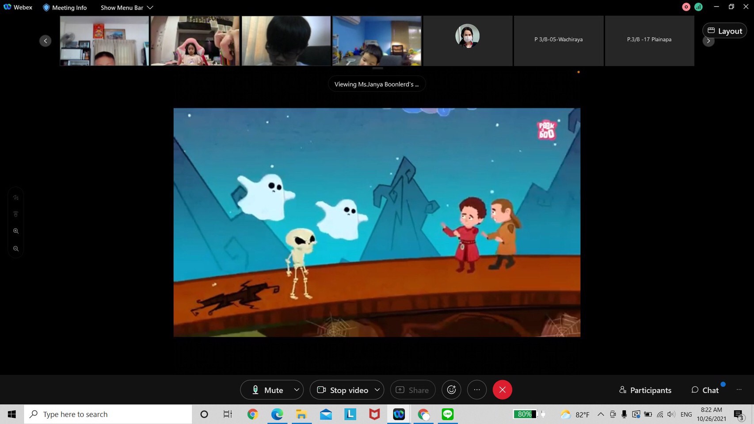Click the 80% battery indicator

coord(525,414)
